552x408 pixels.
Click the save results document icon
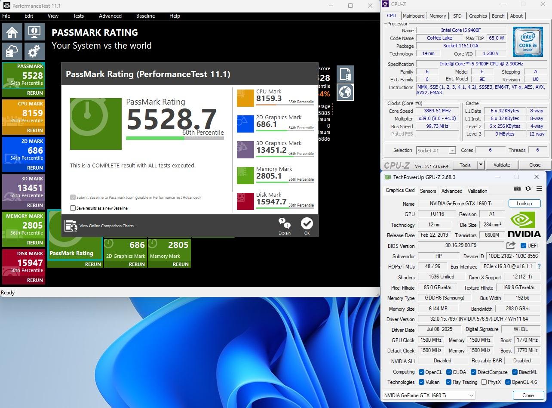pos(345,74)
